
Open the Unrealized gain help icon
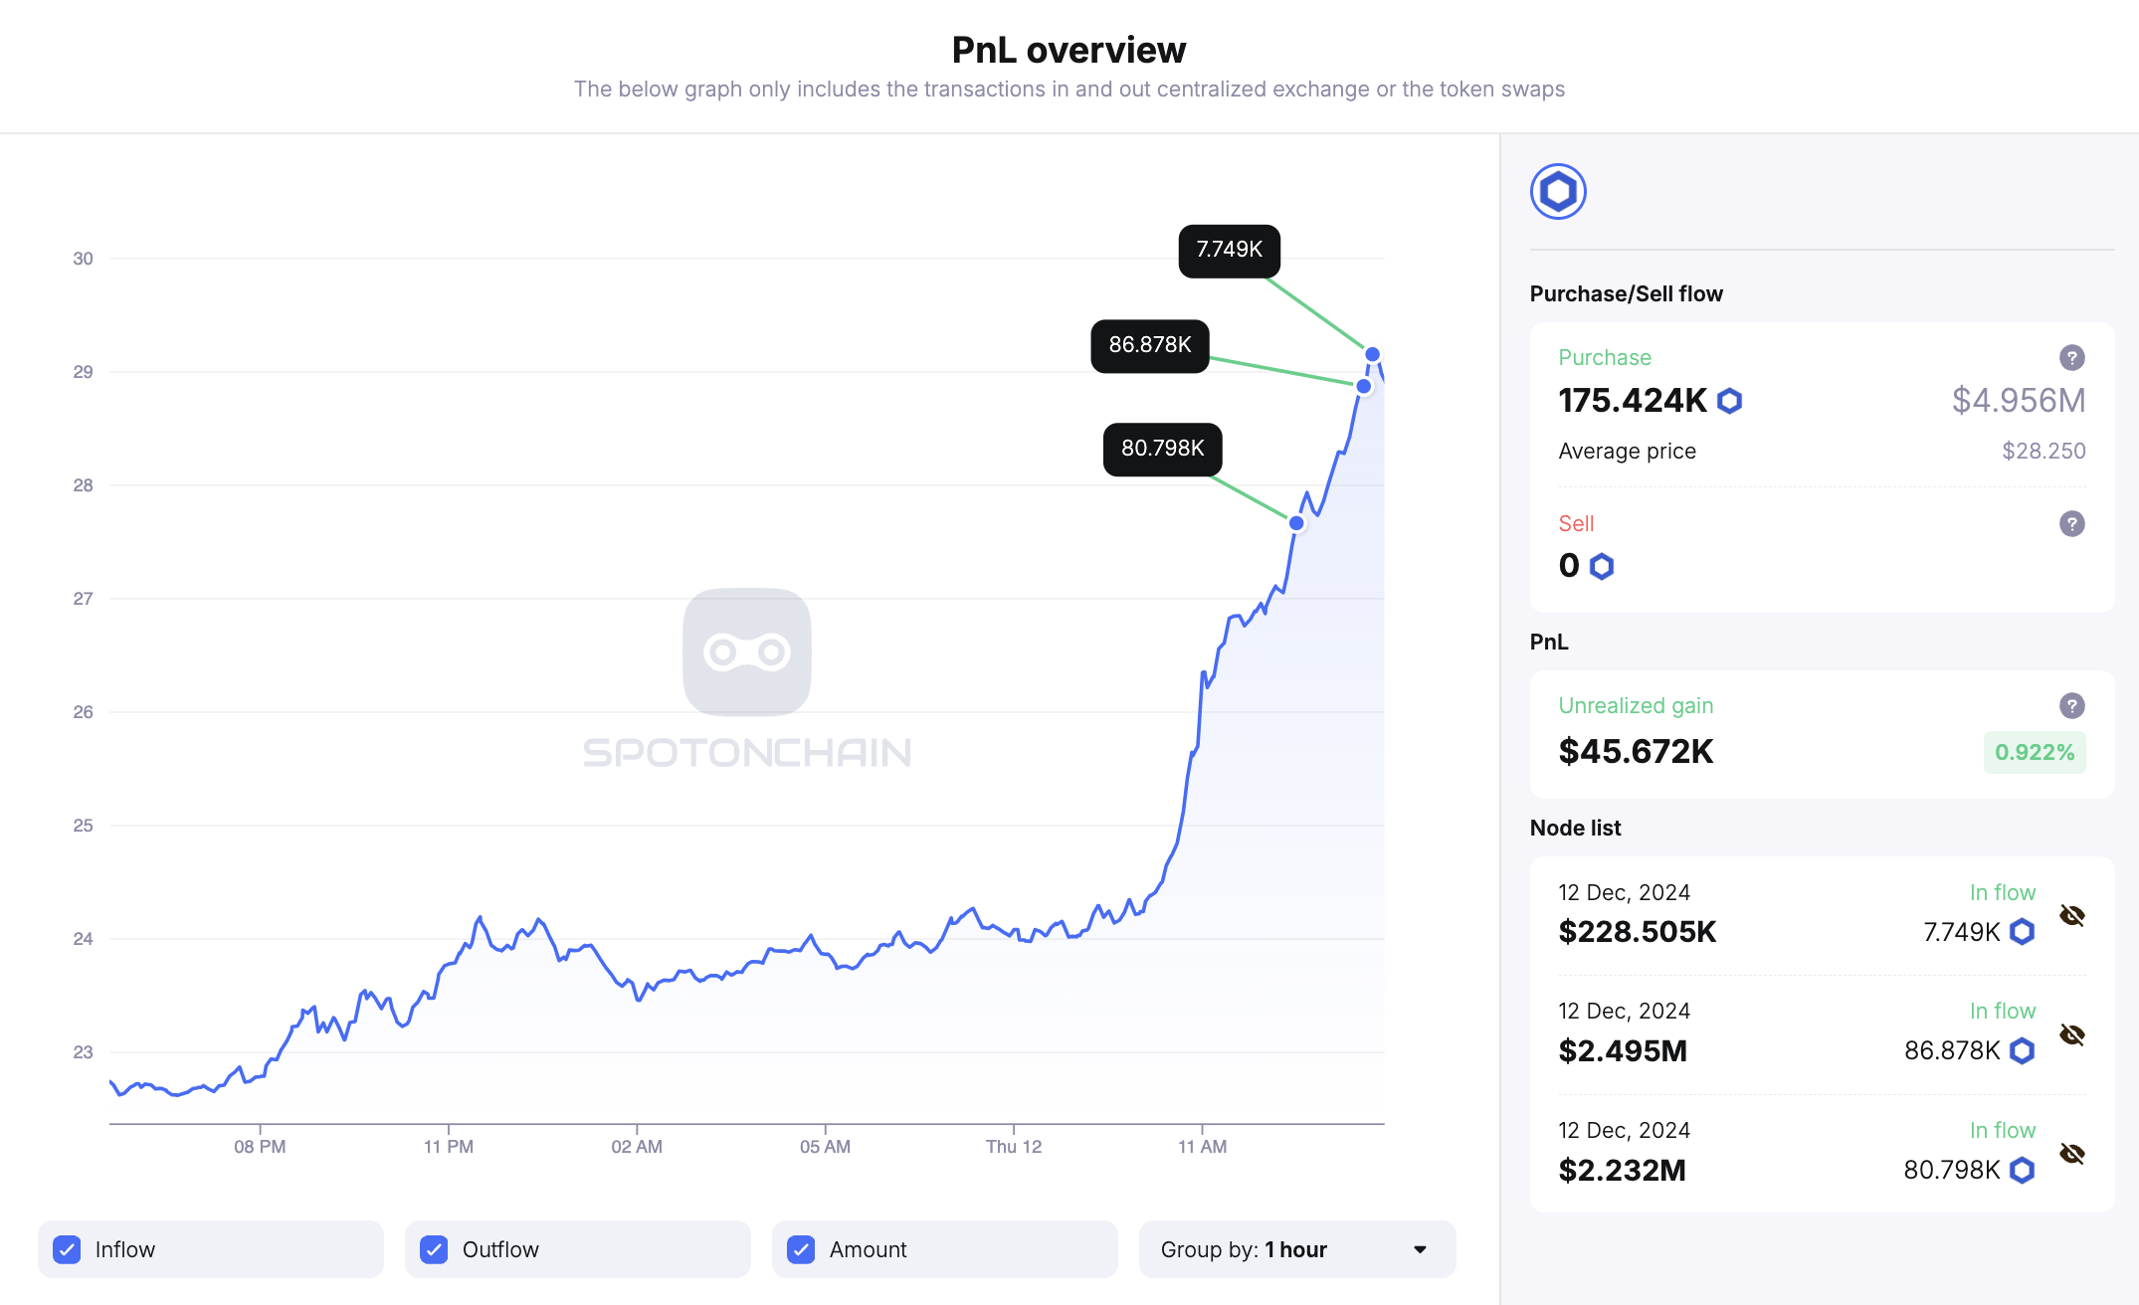tap(2072, 705)
